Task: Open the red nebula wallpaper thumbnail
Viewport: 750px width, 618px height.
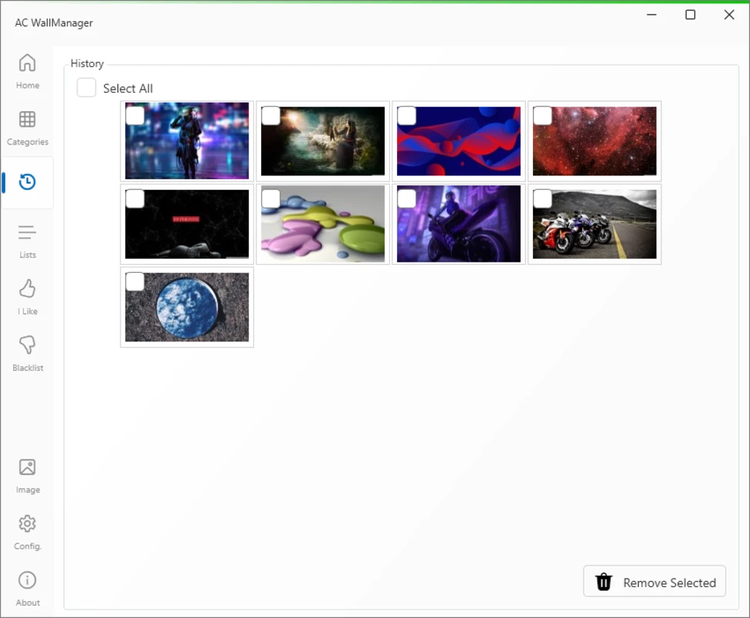Action: (x=595, y=141)
